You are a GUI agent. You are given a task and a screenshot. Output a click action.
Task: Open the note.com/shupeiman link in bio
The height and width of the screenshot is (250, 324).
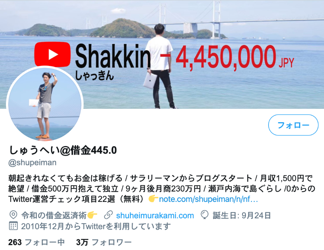point(208,199)
